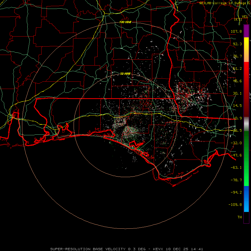Click the -16.5 velocity scale value
251x251 pixels.
[x=237, y=131]
